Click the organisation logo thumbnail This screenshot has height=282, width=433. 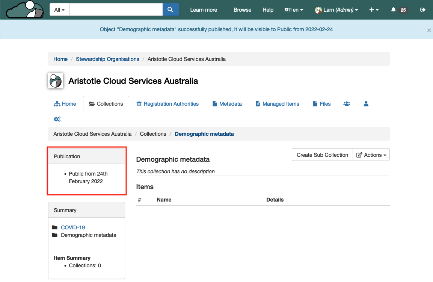[x=56, y=81]
